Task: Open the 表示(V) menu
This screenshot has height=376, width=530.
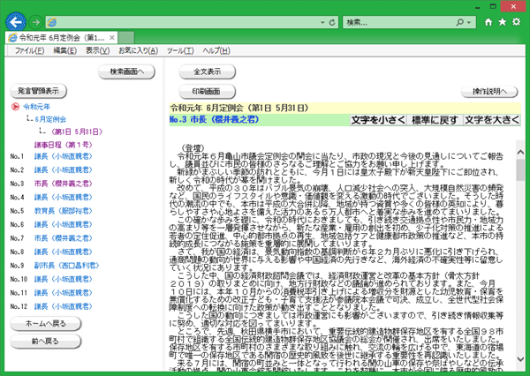Action: coord(98,50)
